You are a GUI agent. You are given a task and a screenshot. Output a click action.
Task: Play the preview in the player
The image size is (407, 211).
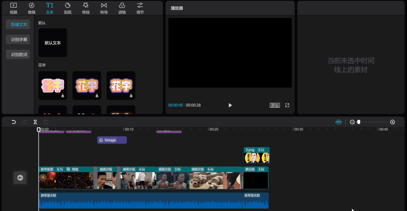click(x=230, y=105)
